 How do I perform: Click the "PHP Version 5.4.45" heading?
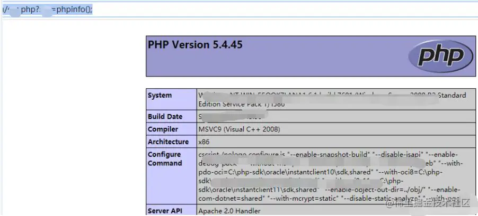click(195, 45)
